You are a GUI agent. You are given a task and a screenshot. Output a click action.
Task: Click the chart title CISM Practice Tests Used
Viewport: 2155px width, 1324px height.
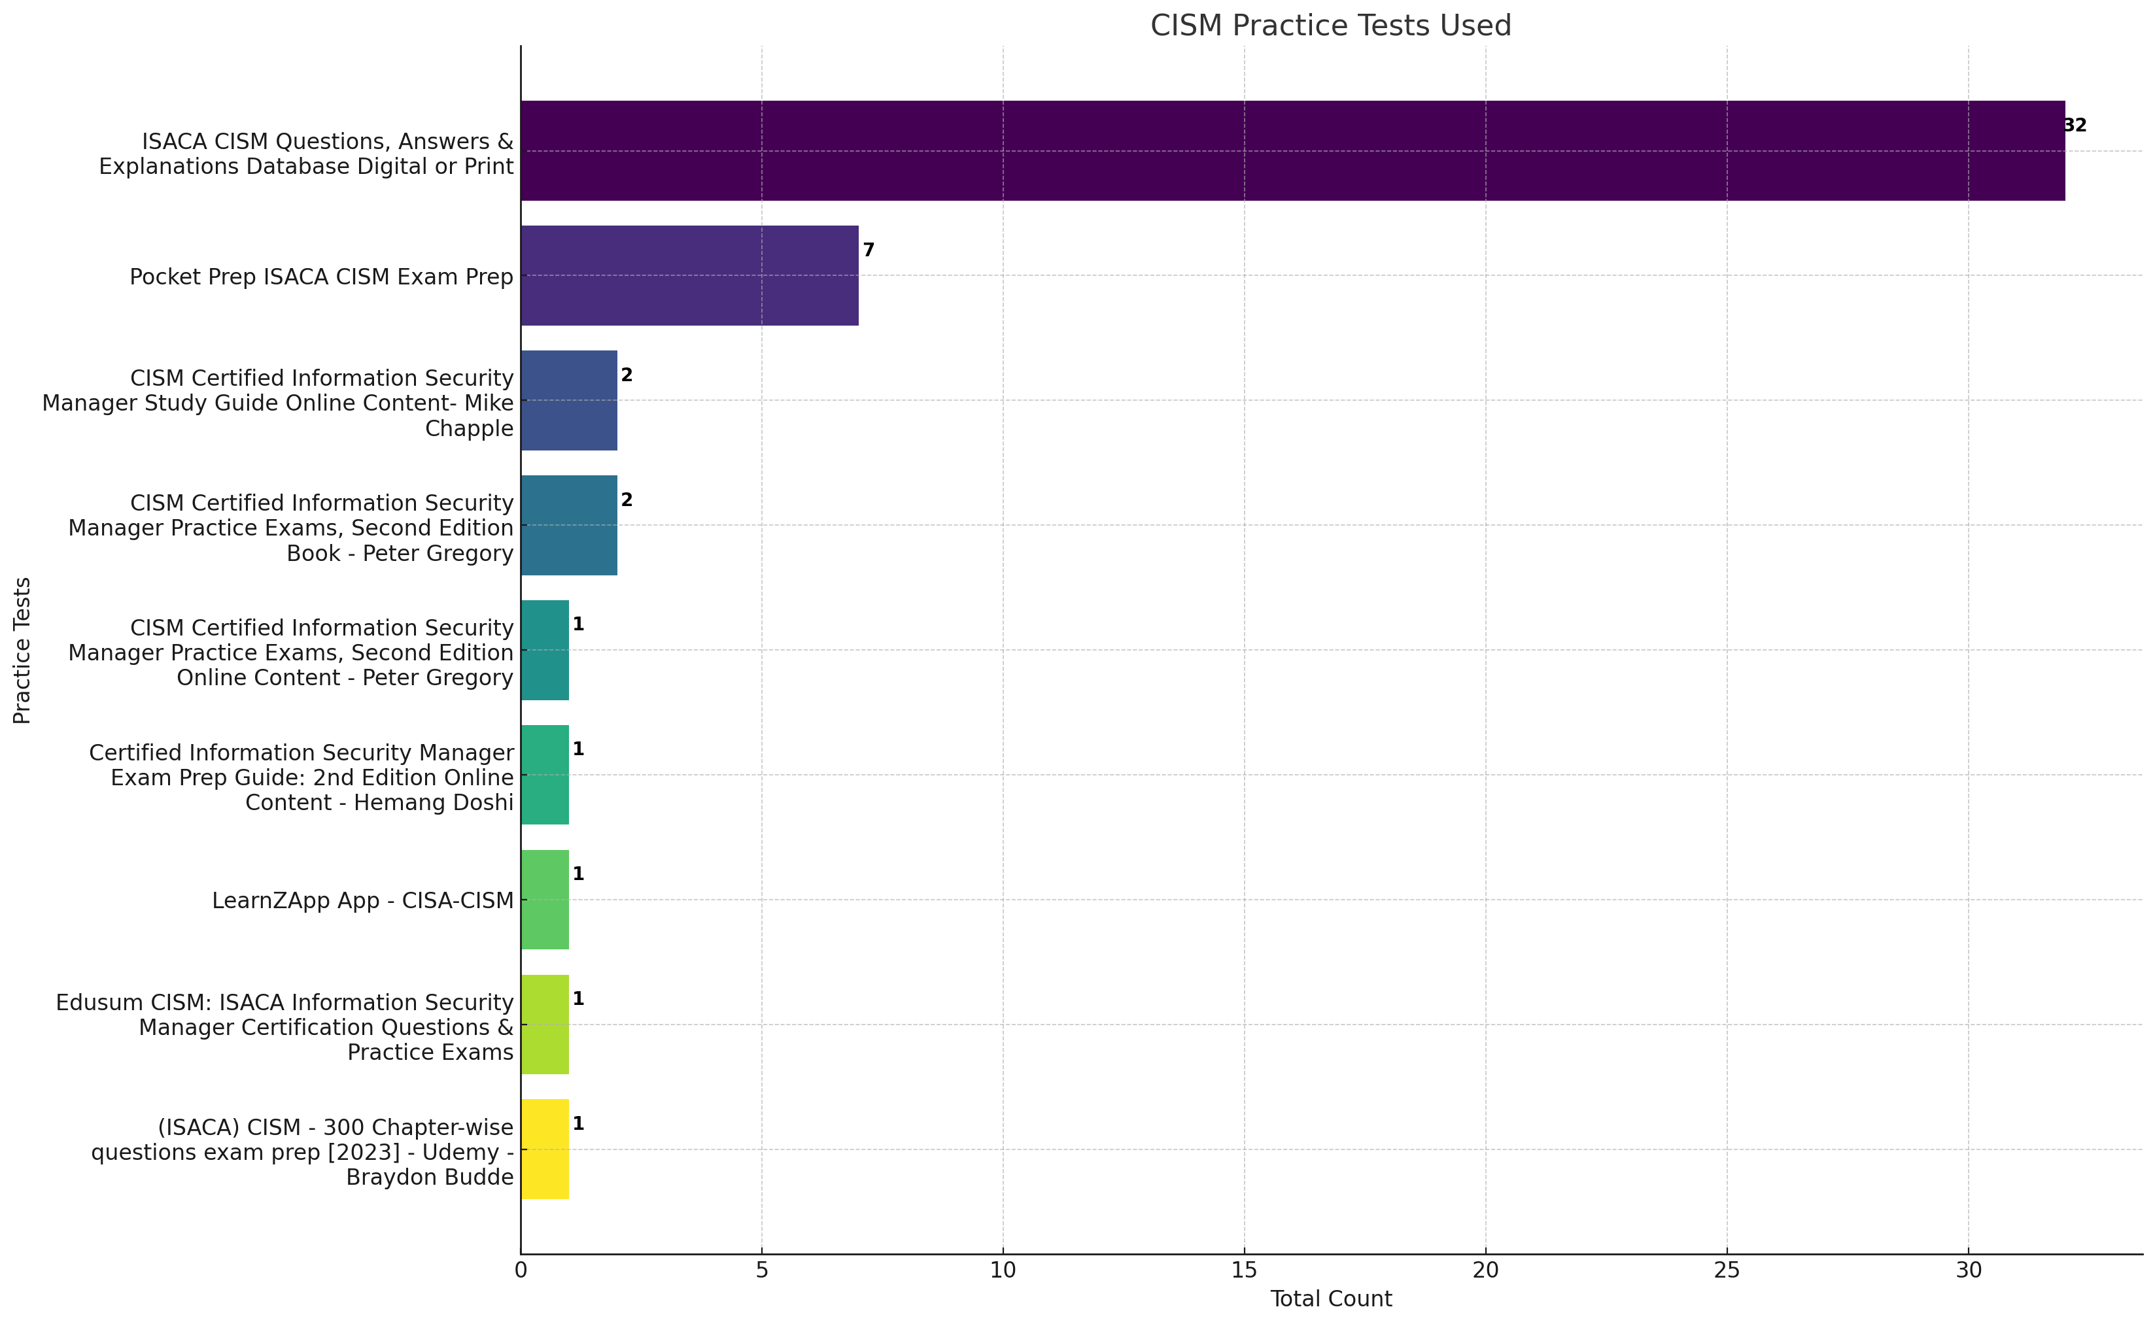pyautogui.click(x=1330, y=25)
